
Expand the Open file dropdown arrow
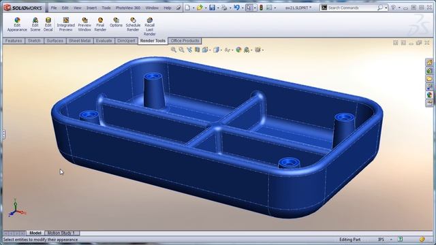pyautogui.click(x=206, y=8)
